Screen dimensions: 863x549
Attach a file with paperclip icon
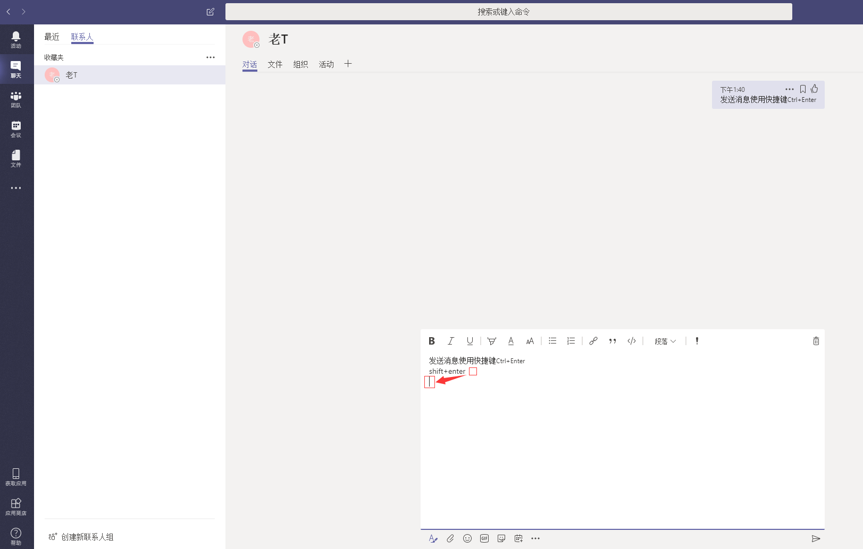pos(450,538)
